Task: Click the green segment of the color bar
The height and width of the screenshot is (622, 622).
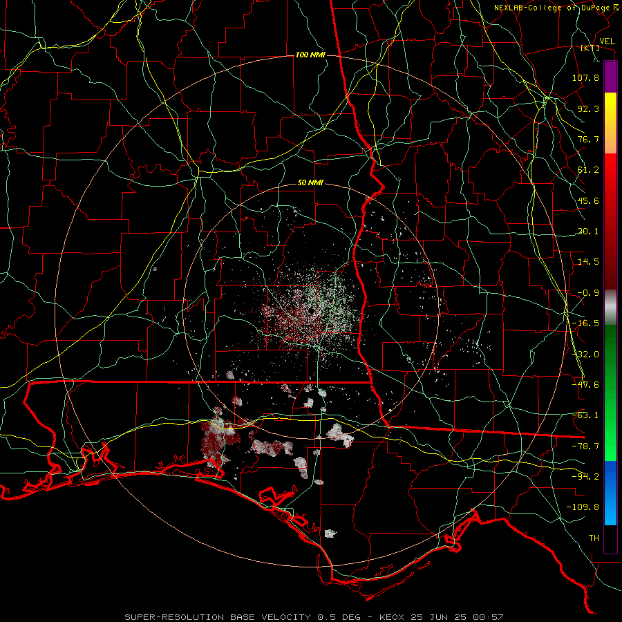Action: [610, 393]
